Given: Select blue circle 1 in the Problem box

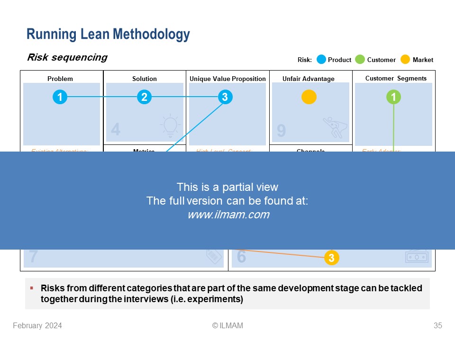Looking at the screenshot, I should [x=60, y=97].
